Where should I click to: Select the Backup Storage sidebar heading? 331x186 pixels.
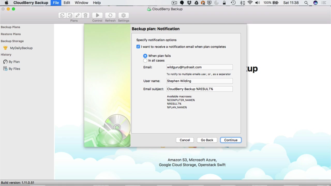pyautogui.click(x=12, y=41)
